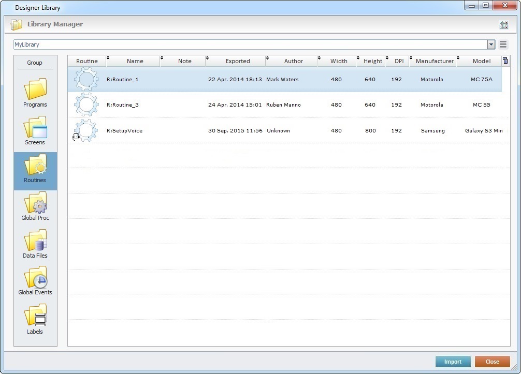Viewport: 521px width, 374px height.
Task: Sort by the Exported column header
Action: pyautogui.click(x=238, y=61)
